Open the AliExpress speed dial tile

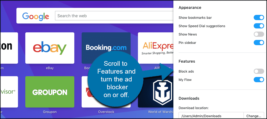(156, 48)
